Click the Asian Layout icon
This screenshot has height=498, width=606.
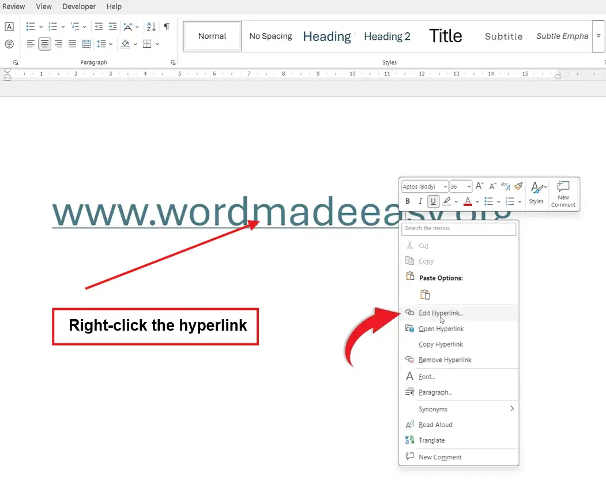(x=127, y=27)
